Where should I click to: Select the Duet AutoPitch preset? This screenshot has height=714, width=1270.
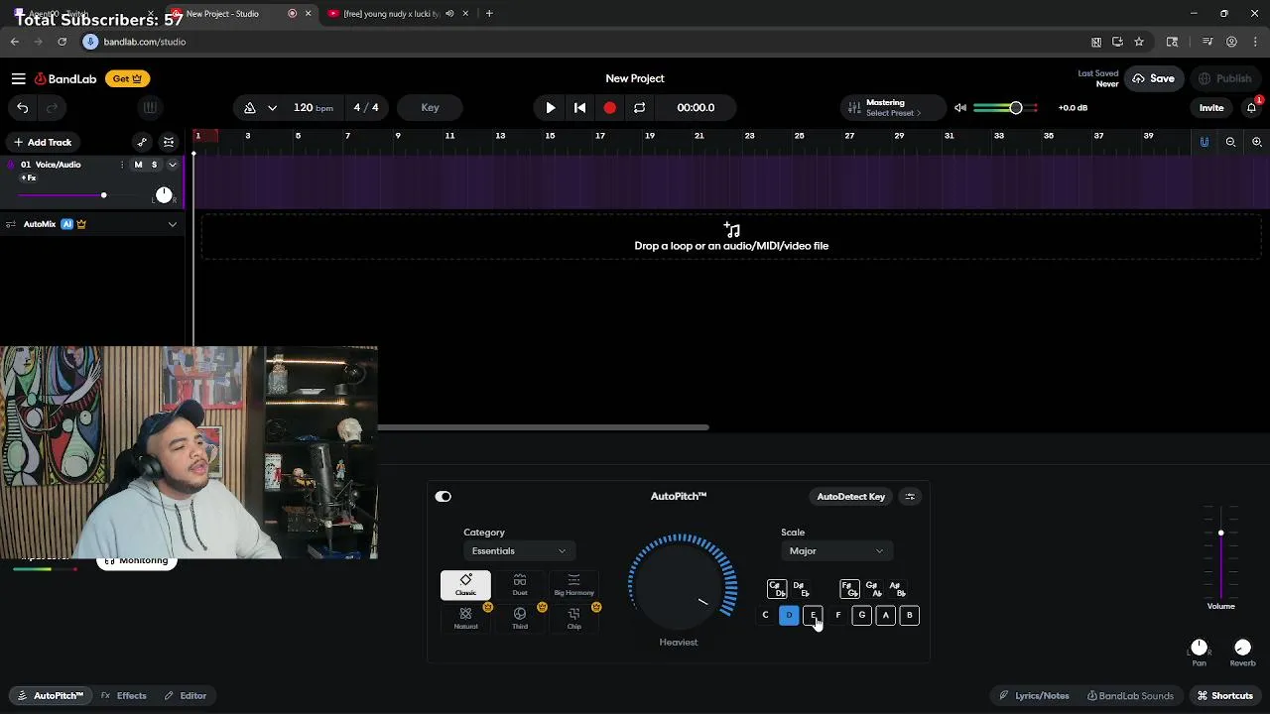(520, 585)
